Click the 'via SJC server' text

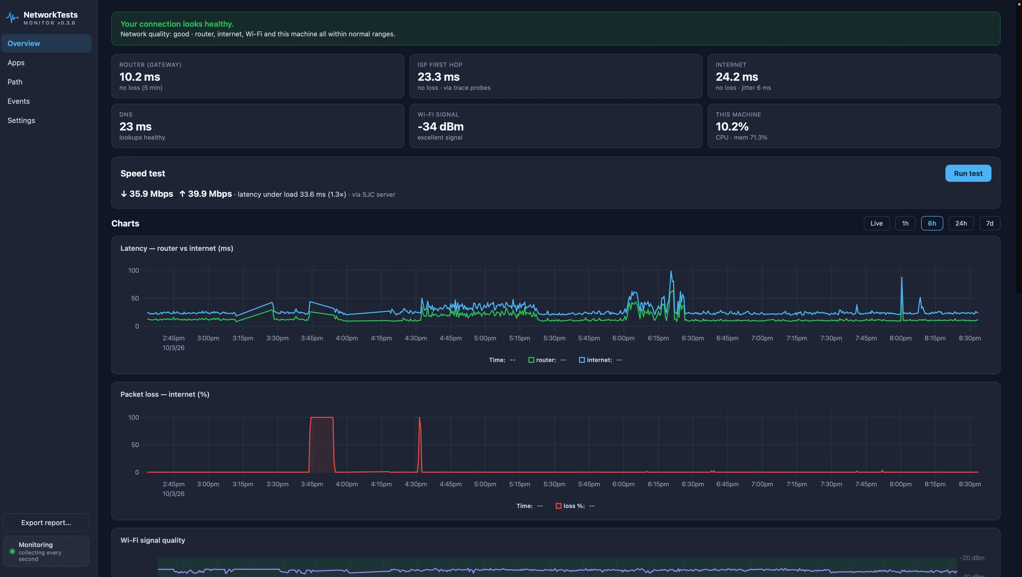pos(373,195)
